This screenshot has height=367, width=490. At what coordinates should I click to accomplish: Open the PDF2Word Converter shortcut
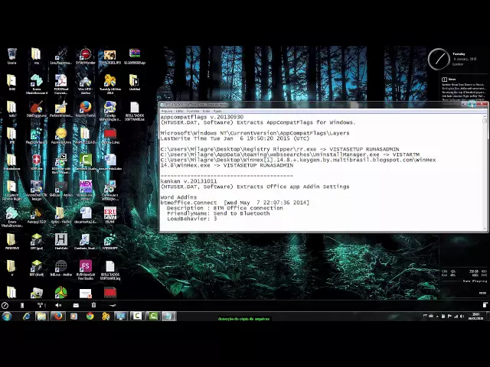[x=61, y=84]
